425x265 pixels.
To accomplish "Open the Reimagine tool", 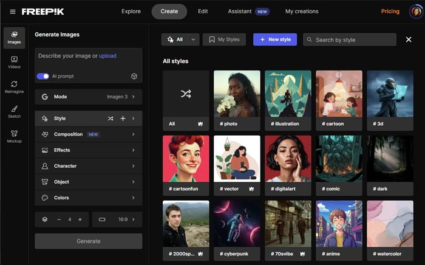I will click(x=15, y=87).
